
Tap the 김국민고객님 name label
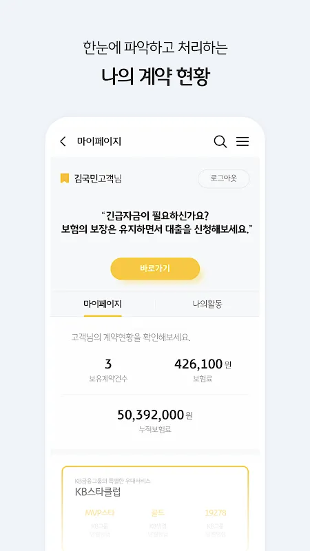98,178
